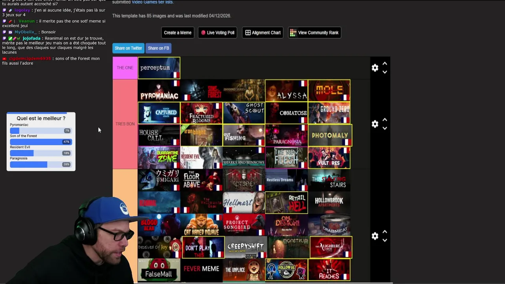The height and width of the screenshot is (284, 505).
Task: Pick the perceptum game tile
Action: point(159,68)
